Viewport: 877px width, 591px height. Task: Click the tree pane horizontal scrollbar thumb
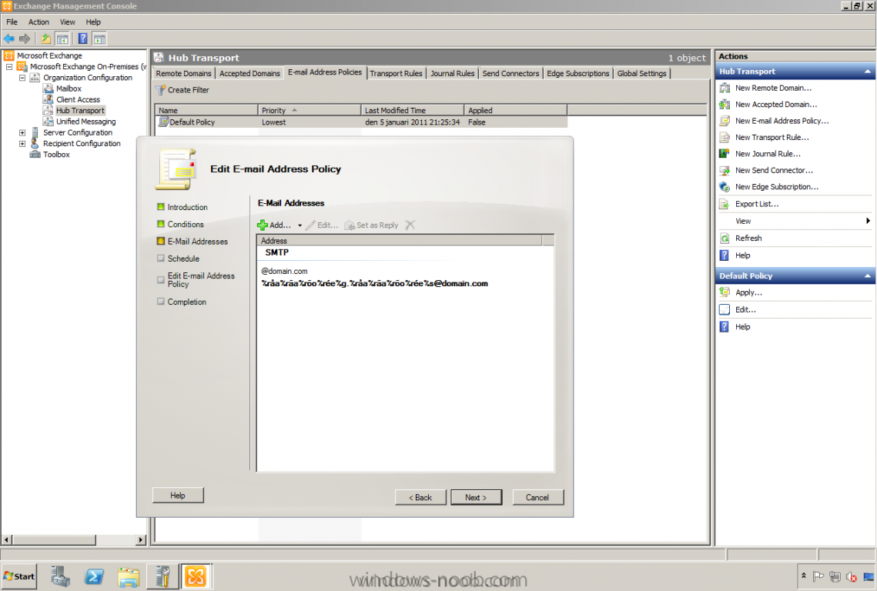[54, 539]
